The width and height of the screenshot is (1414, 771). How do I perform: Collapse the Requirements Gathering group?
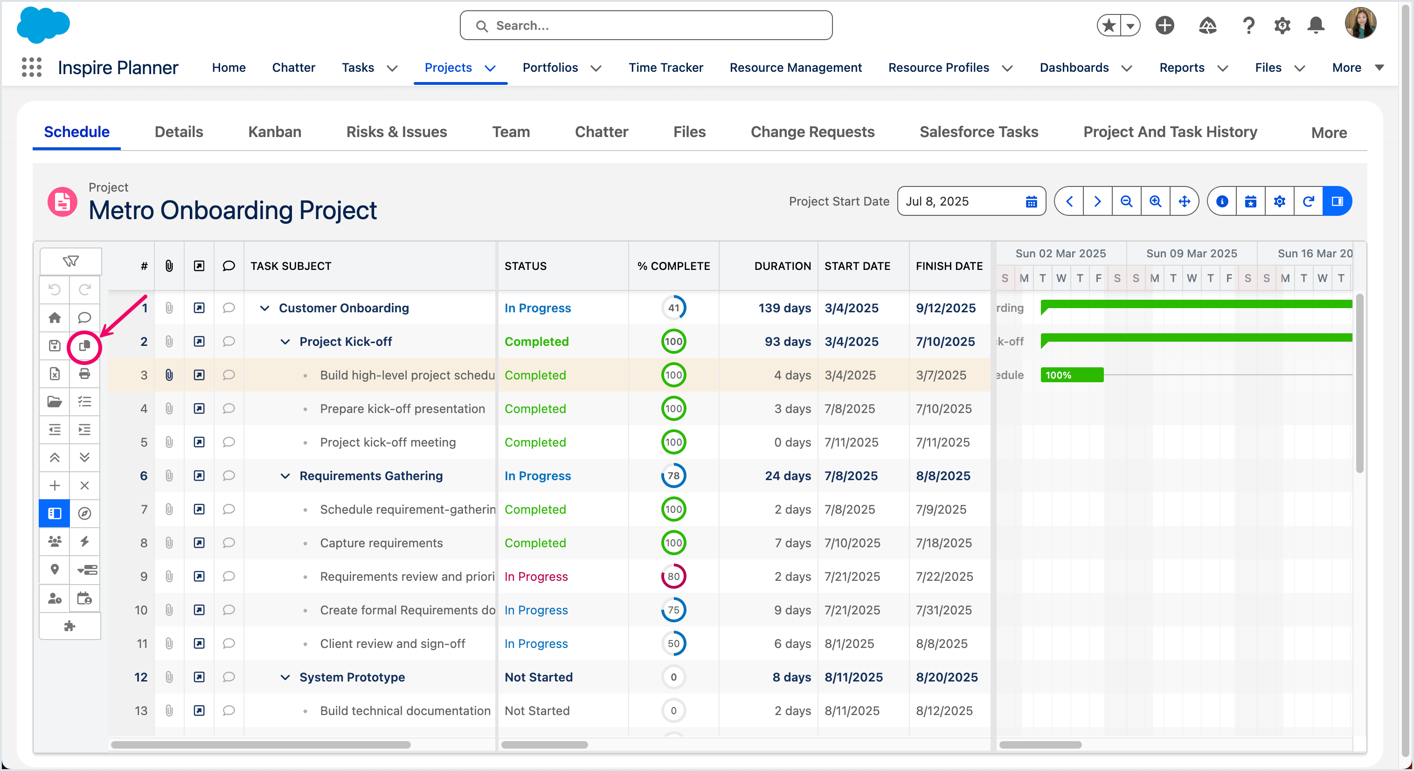click(x=285, y=476)
